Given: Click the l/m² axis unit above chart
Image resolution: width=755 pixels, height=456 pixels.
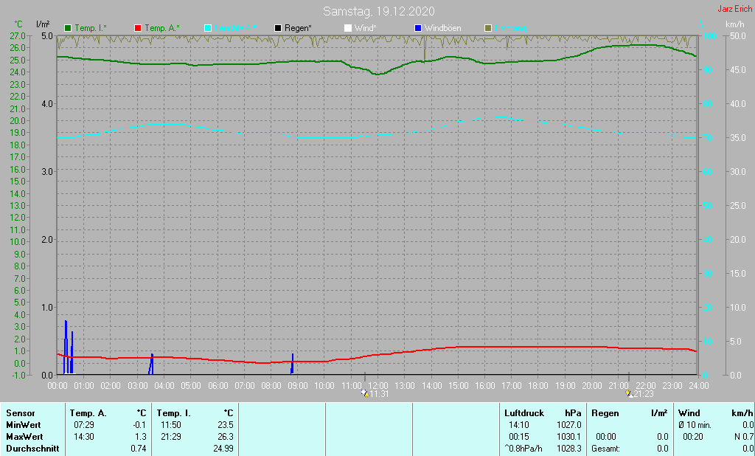Looking at the screenshot, I should [43, 24].
